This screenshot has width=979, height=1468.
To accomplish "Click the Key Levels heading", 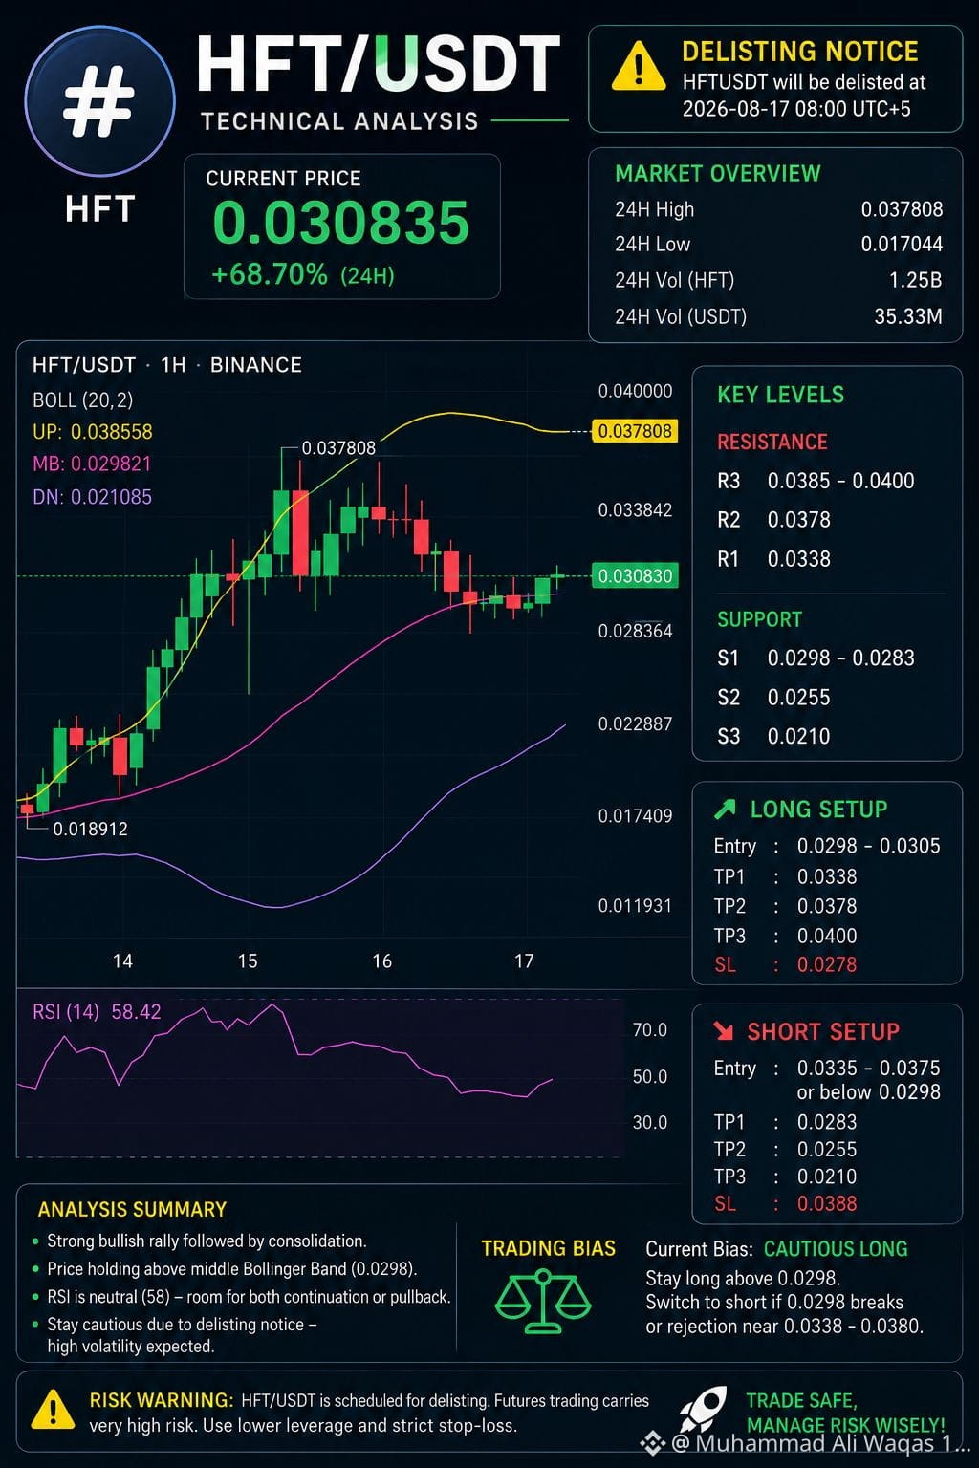I will point(780,395).
